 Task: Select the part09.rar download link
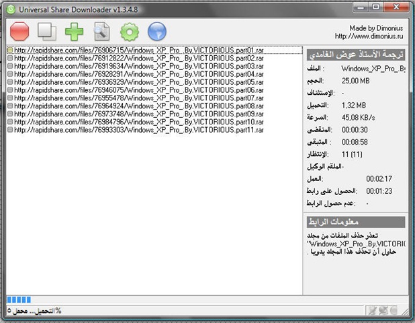point(139,114)
